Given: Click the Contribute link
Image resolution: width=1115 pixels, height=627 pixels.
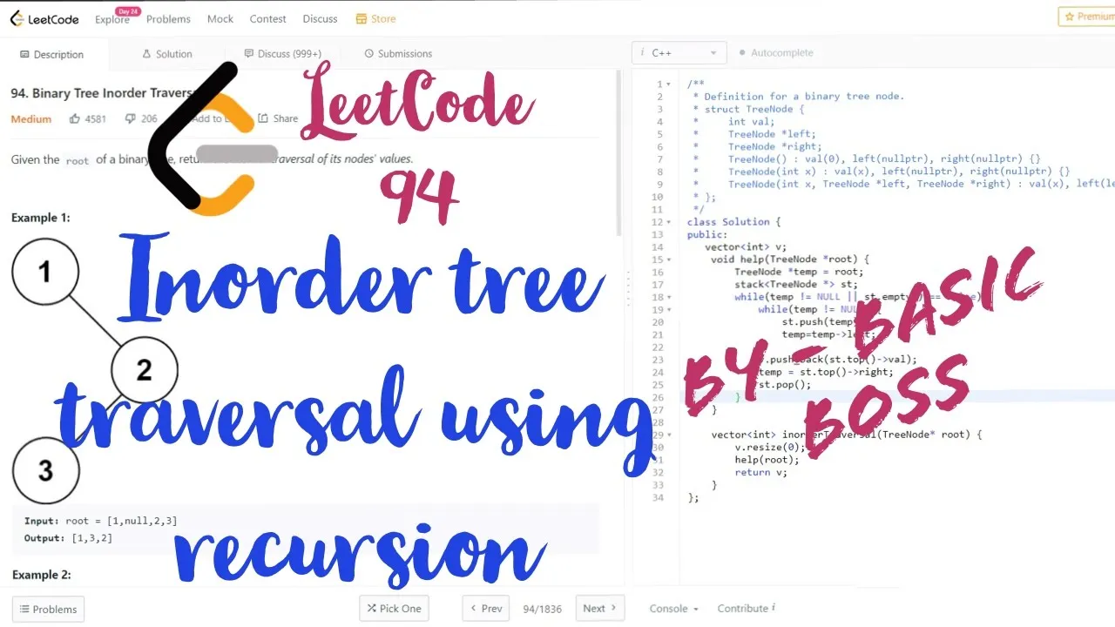Looking at the screenshot, I should tap(747, 609).
